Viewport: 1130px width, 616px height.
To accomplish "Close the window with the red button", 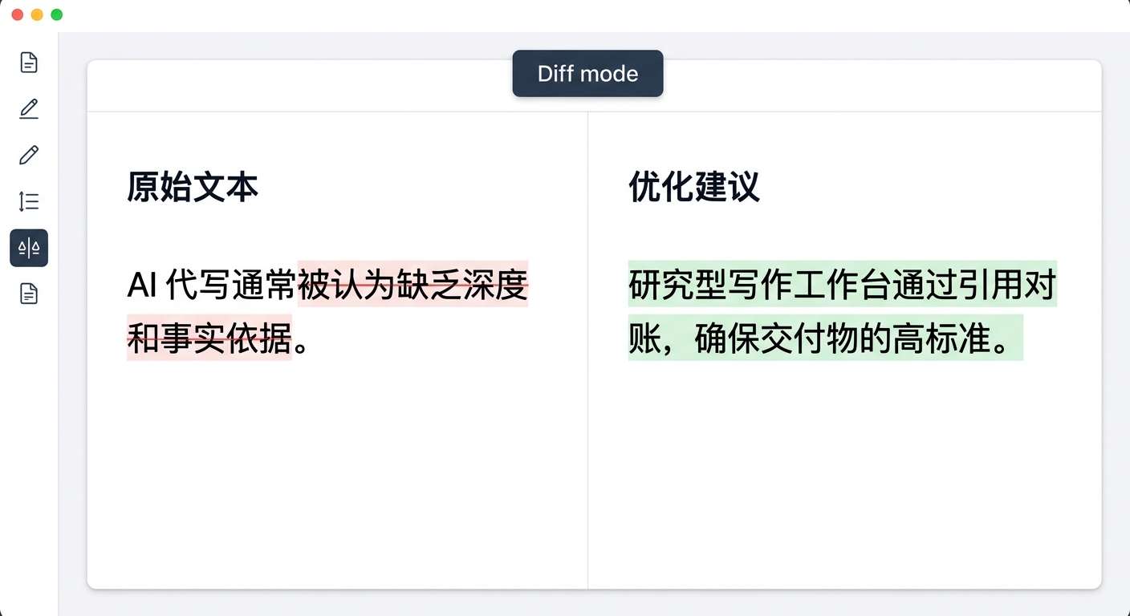I will click(x=18, y=14).
